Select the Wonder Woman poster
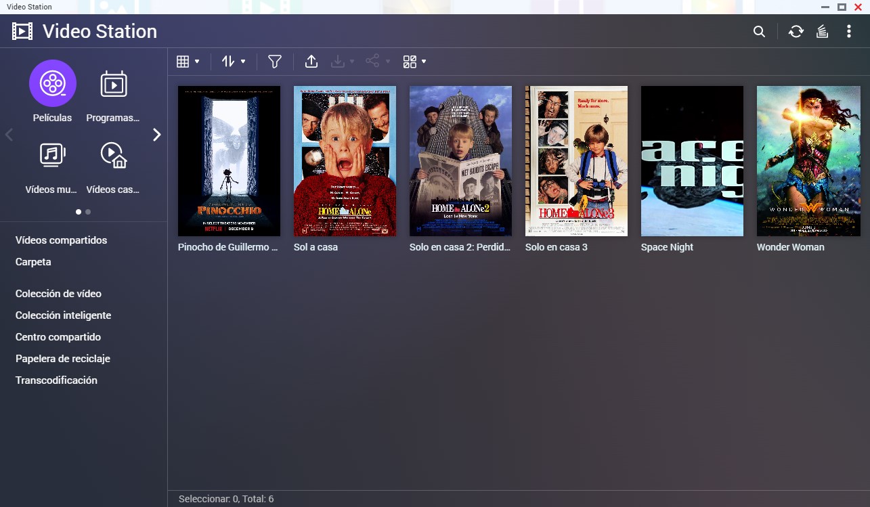This screenshot has height=507, width=870. click(x=808, y=161)
